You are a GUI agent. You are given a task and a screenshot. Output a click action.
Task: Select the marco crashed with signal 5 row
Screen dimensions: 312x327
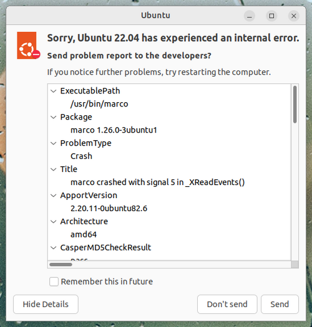click(x=169, y=182)
